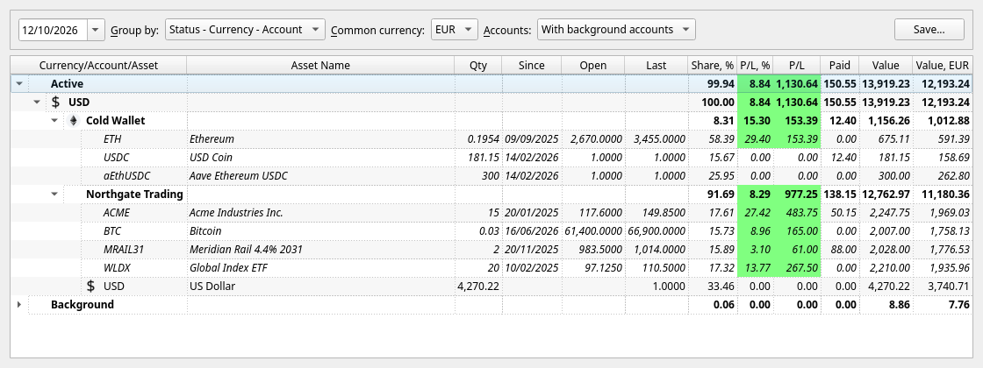Click into the 12/10/2026 date field

point(54,30)
